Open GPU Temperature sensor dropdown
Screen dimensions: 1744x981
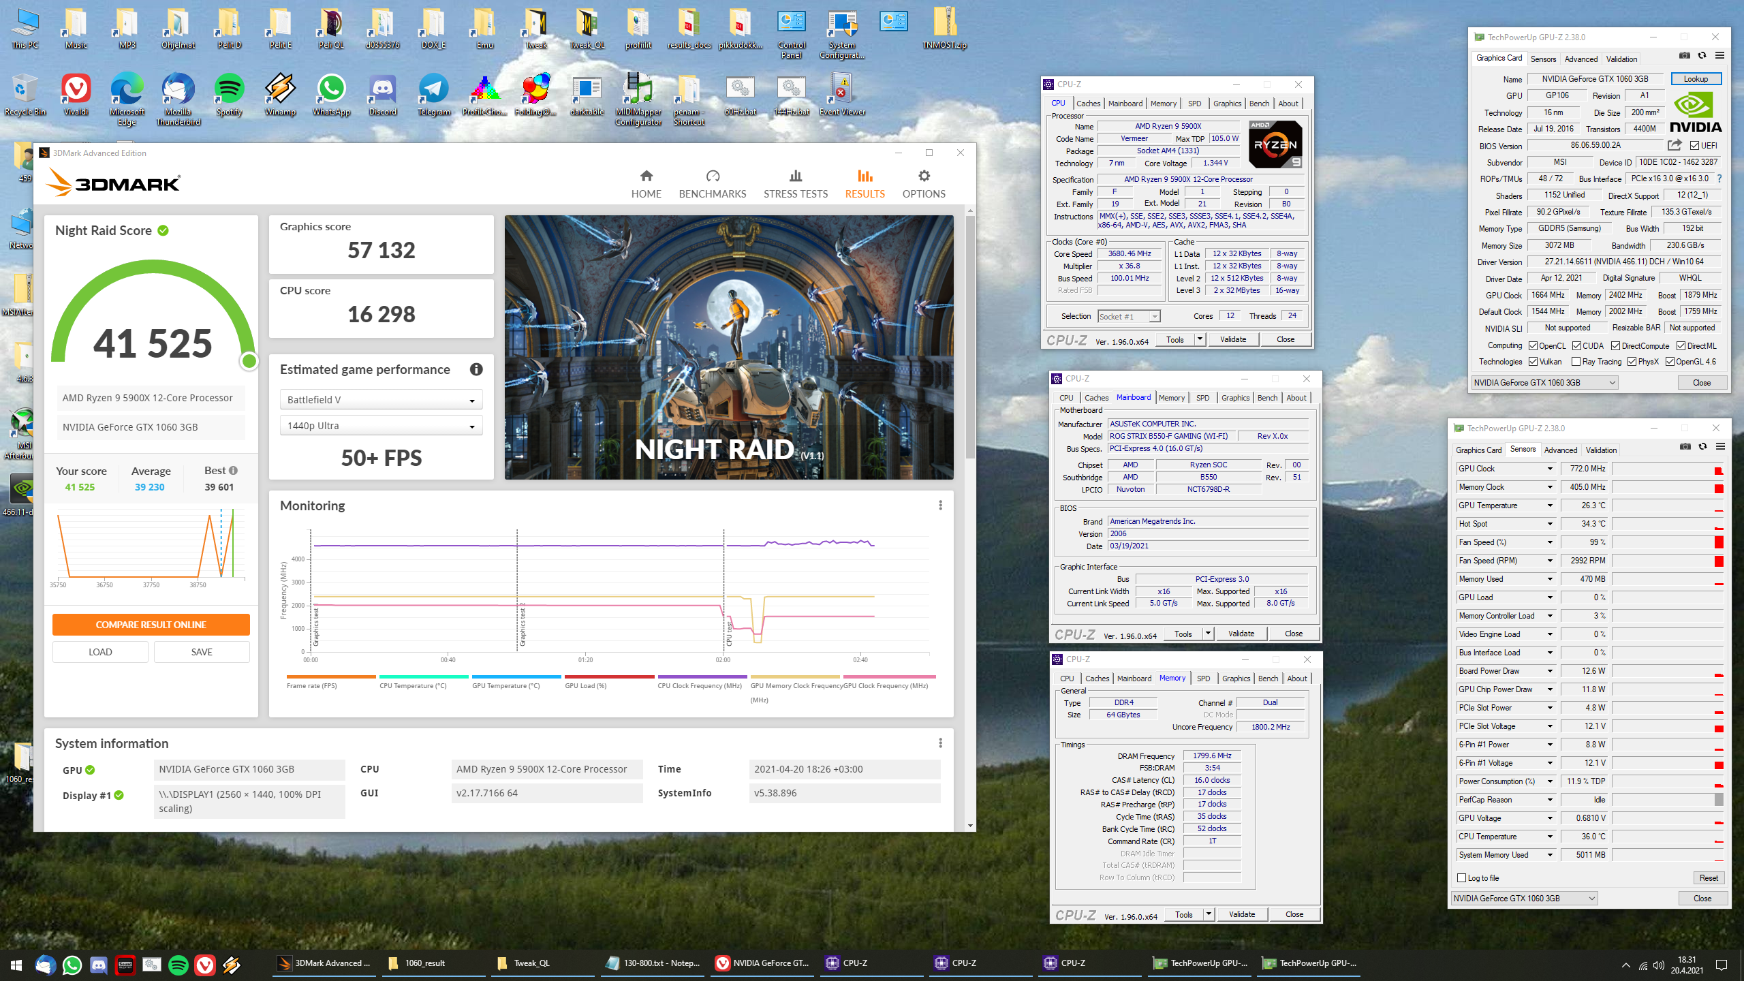coord(1551,505)
